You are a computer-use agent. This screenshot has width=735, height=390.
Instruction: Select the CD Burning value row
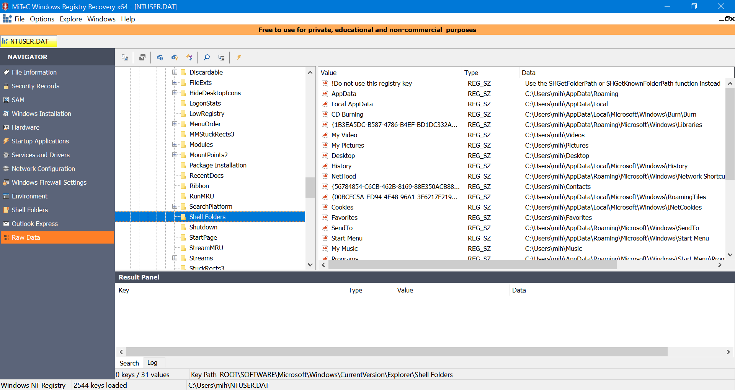pos(521,114)
